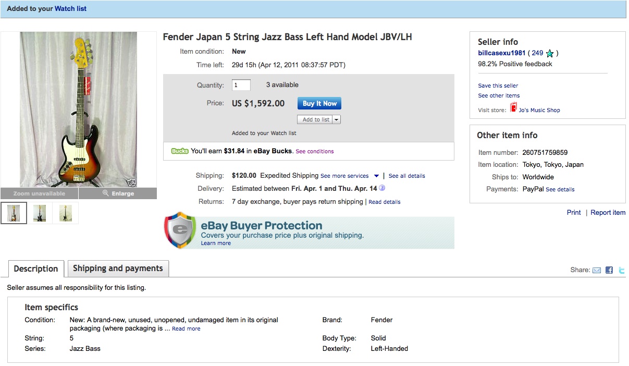Click the price US $1,592.00
The image size is (629, 366).
coord(258,103)
